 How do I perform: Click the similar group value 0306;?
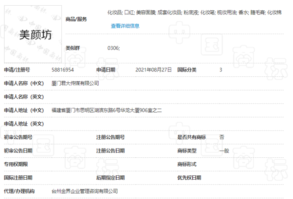(x=113, y=48)
